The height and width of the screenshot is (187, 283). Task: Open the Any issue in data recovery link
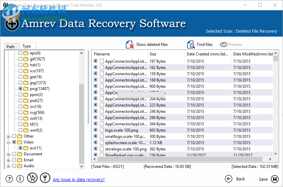pyautogui.click(x=79, y=180)
